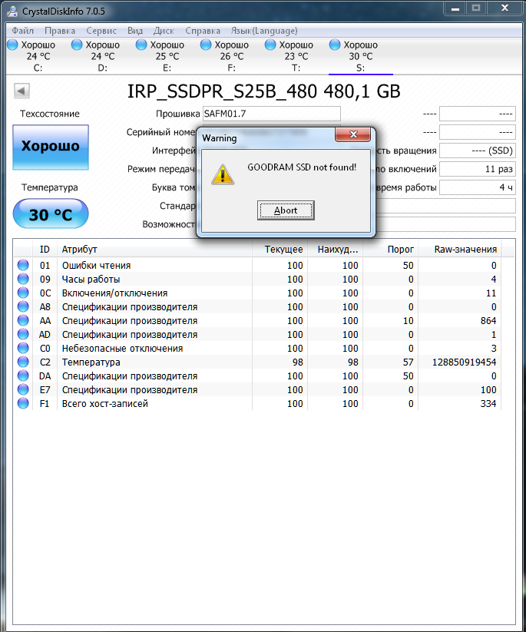Screen dimensions: 526x632
Task: Click raw value 334 in F1 row
Action: 488,403
